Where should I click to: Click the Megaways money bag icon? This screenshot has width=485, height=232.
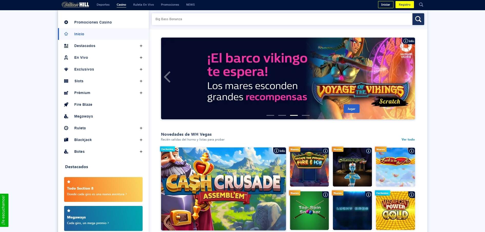tap(66, 116)
